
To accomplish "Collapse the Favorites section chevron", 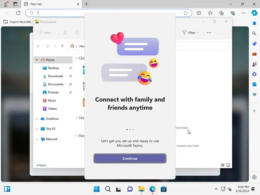I will pyautogui.click(x=76, y=118).
